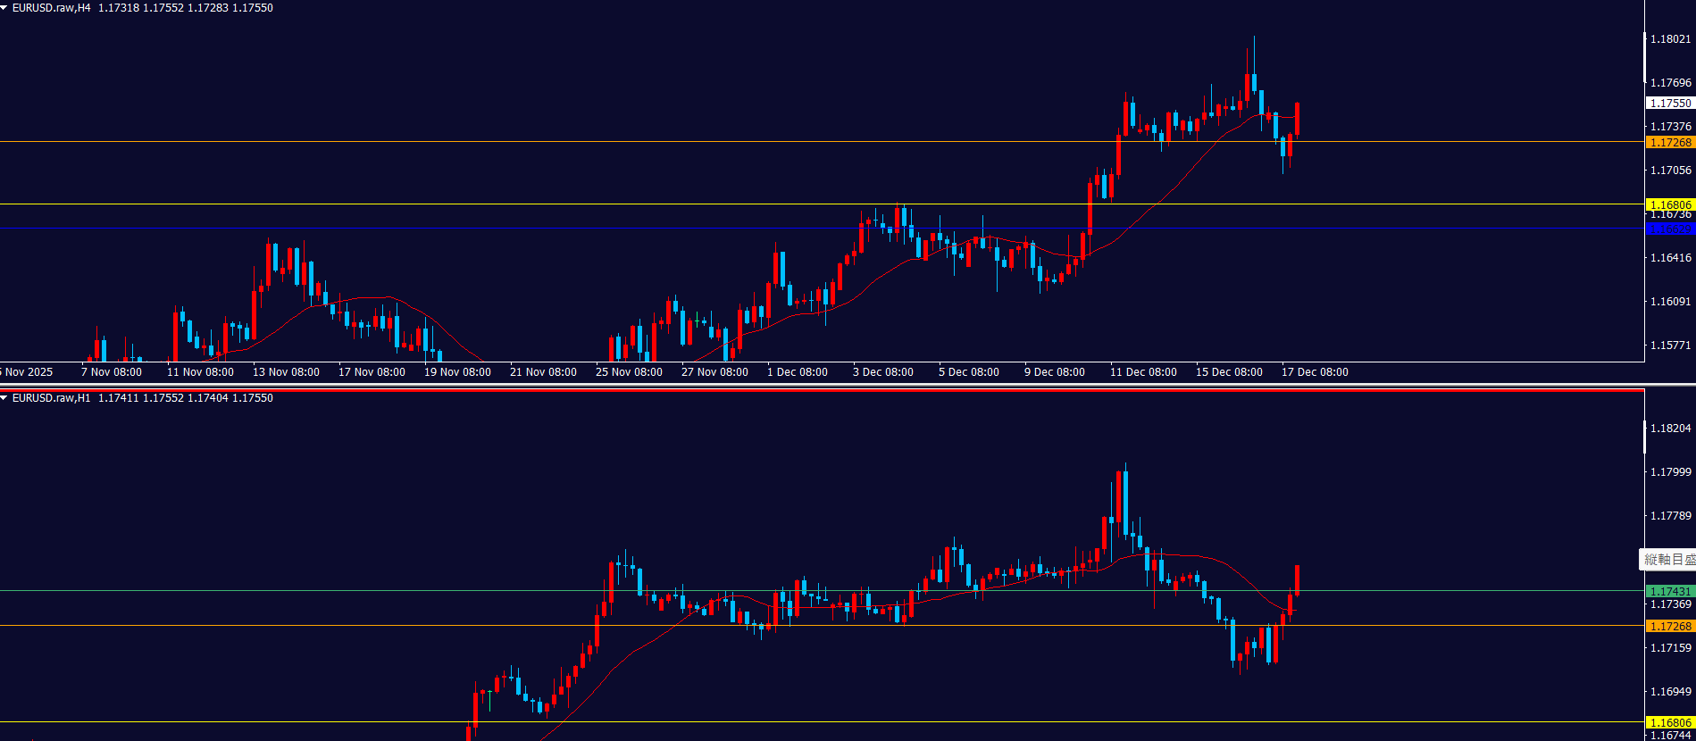Click the 縦軸目盛 tooltip on the price axis
The width and height of the screenshot is (1696, 741).
(1668, 560)
